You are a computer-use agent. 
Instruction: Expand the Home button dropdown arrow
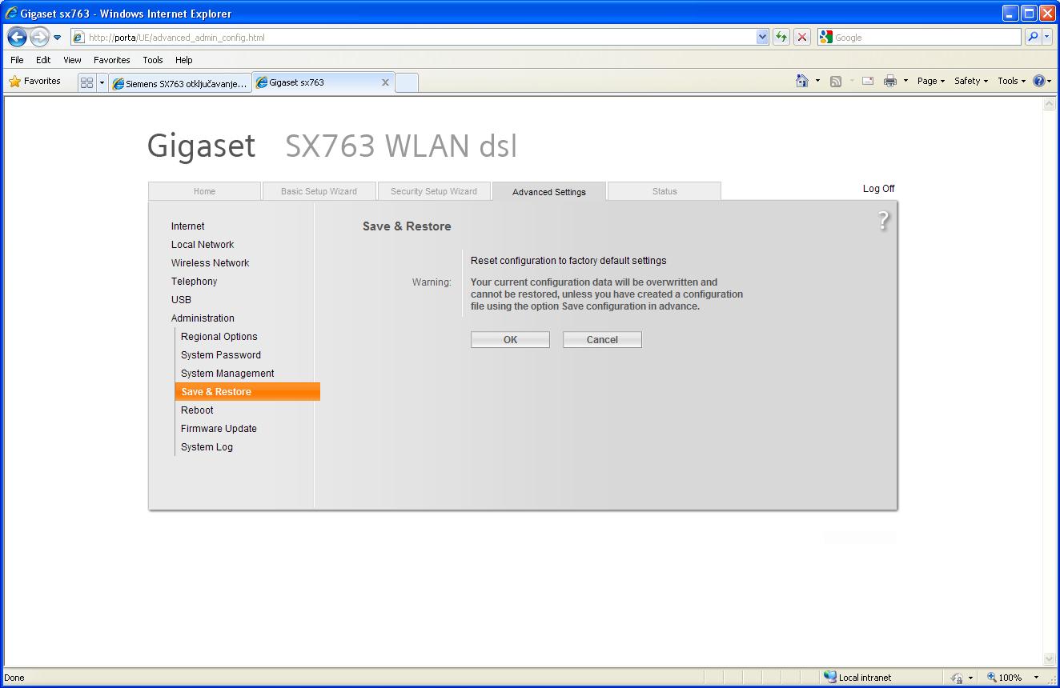coord(817,81)
